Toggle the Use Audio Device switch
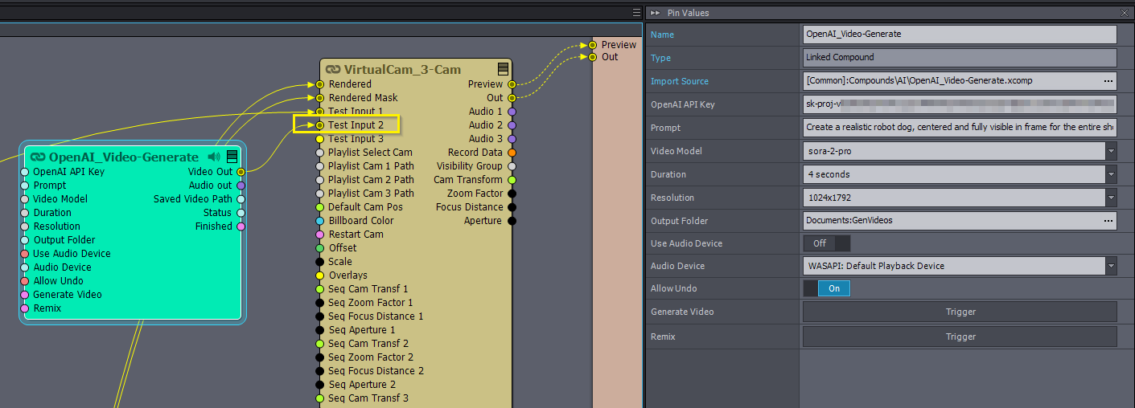The height and width of the screenshot is (408, 1135). pyautogui.click(x=826, y=243)
